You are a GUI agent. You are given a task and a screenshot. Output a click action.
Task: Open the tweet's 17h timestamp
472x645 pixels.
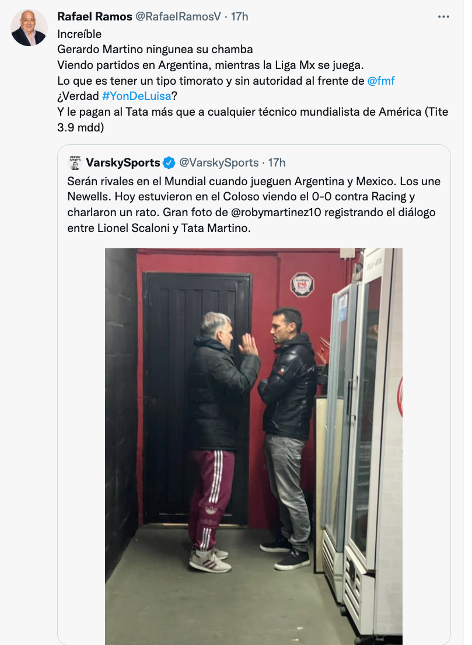(x=239, y=16)
